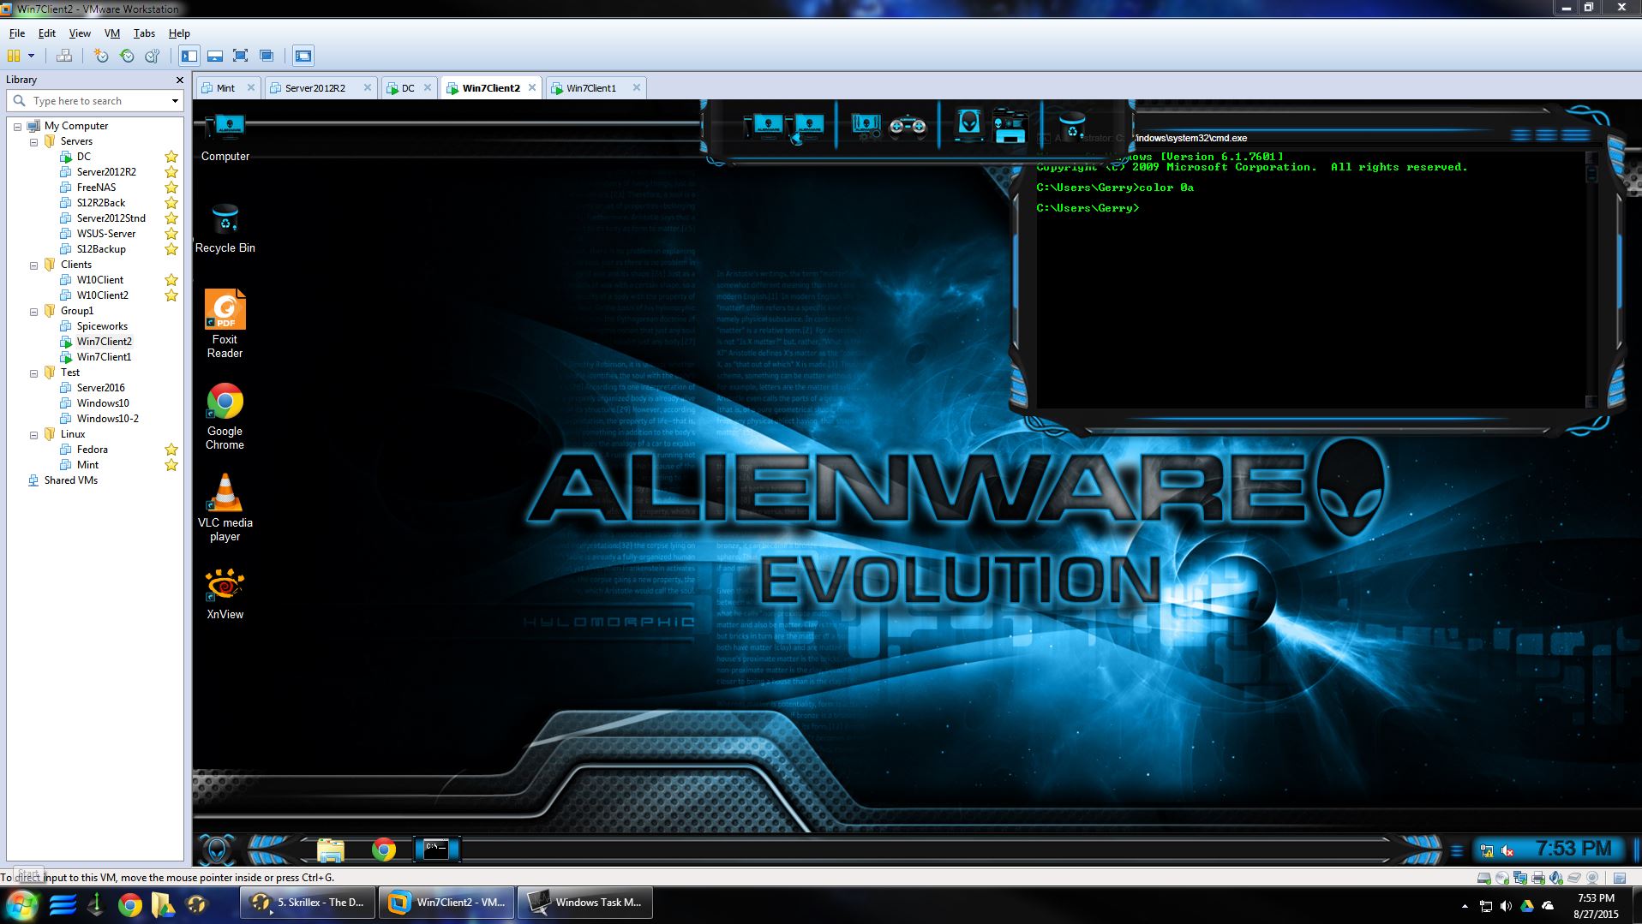
Task: Click the sound card status icon
Action: (x=1556, y=878)
